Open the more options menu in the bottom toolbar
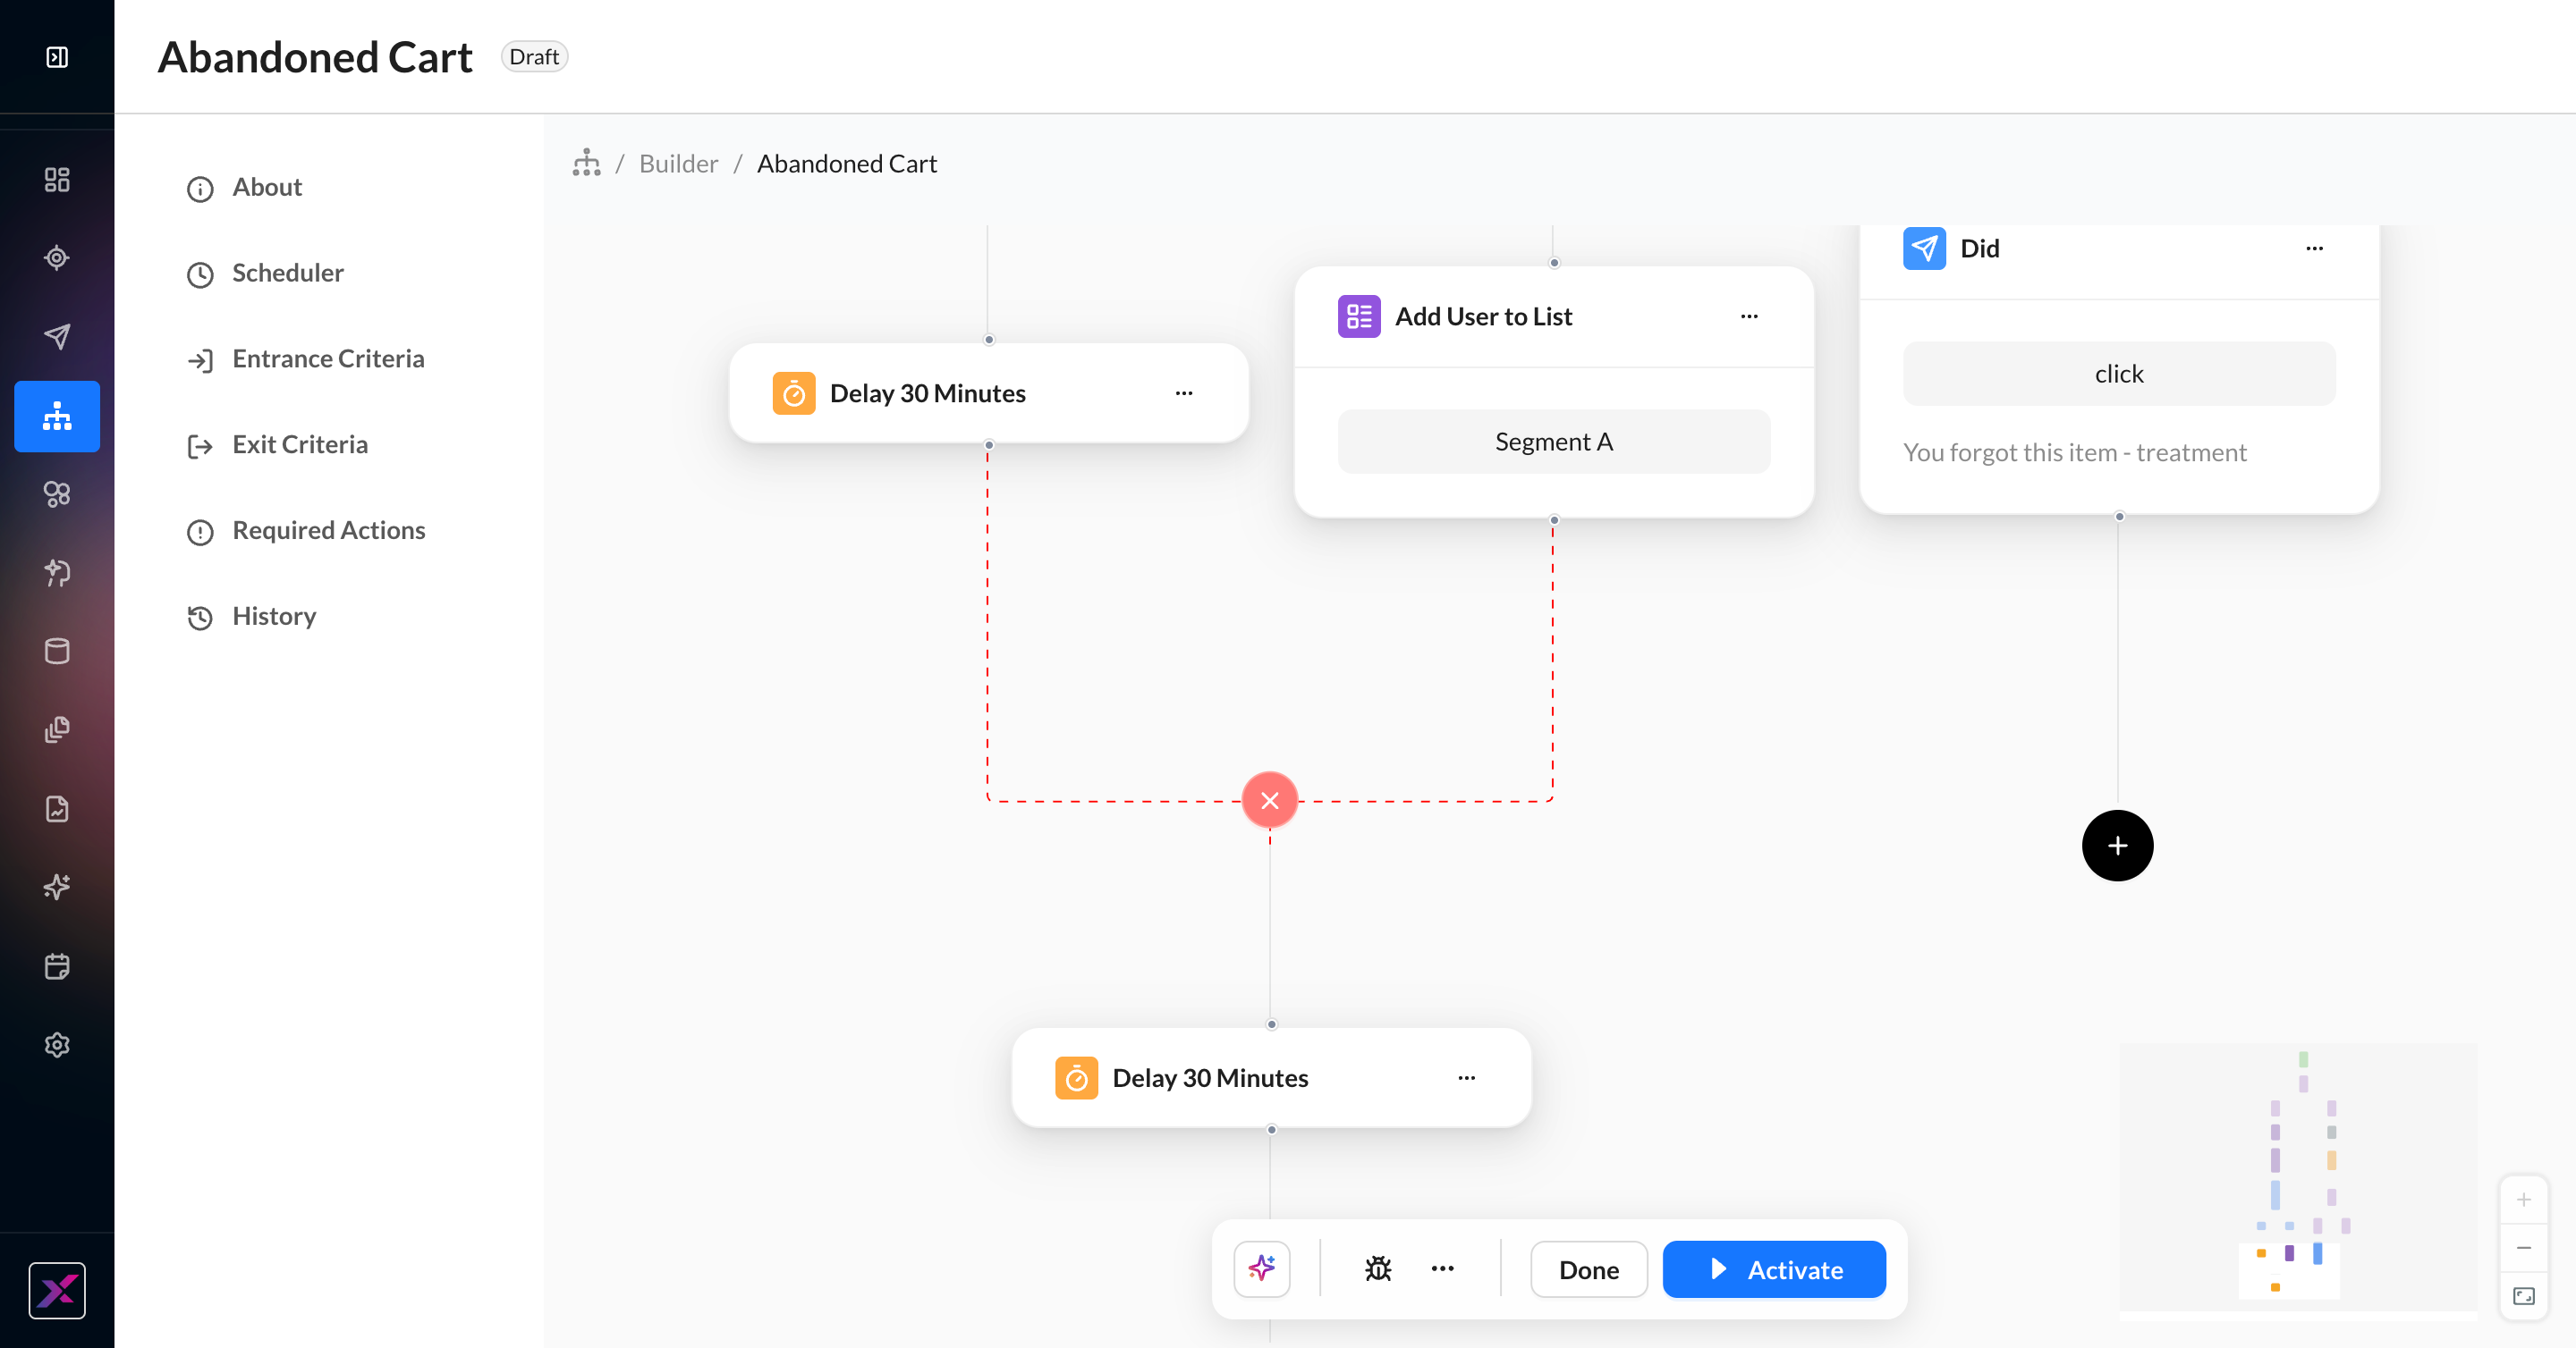Image resolution: width=2576 pixels, height=1348 pixels. pyautogui.click(x=1443, y=1269)
